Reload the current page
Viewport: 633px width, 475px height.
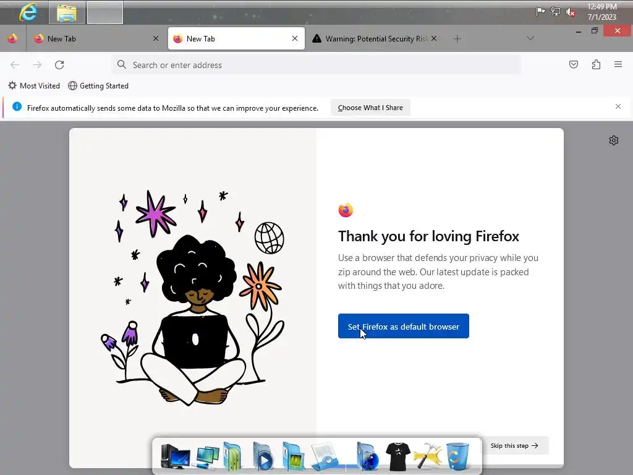59,64
